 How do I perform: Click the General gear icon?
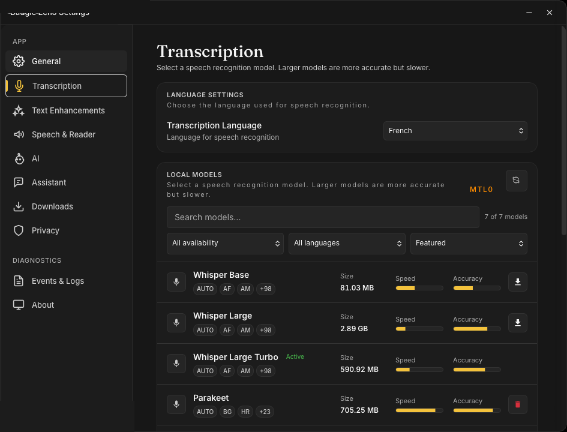(19, 61)
